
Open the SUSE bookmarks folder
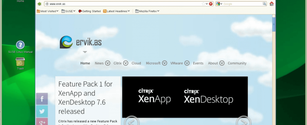[x=68, y=11]
